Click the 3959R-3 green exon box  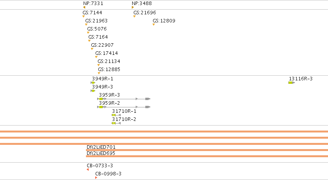click(x=101, y=99)
